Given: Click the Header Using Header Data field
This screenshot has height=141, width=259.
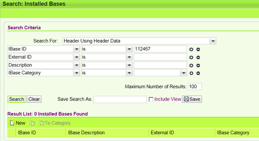Looking at the screenshot, I should (136, 41).
